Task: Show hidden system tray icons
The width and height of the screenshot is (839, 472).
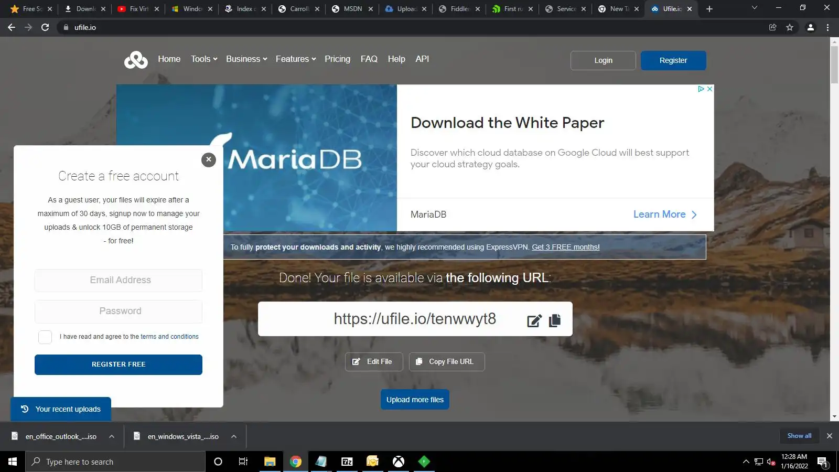Action: tap(746, 462)
